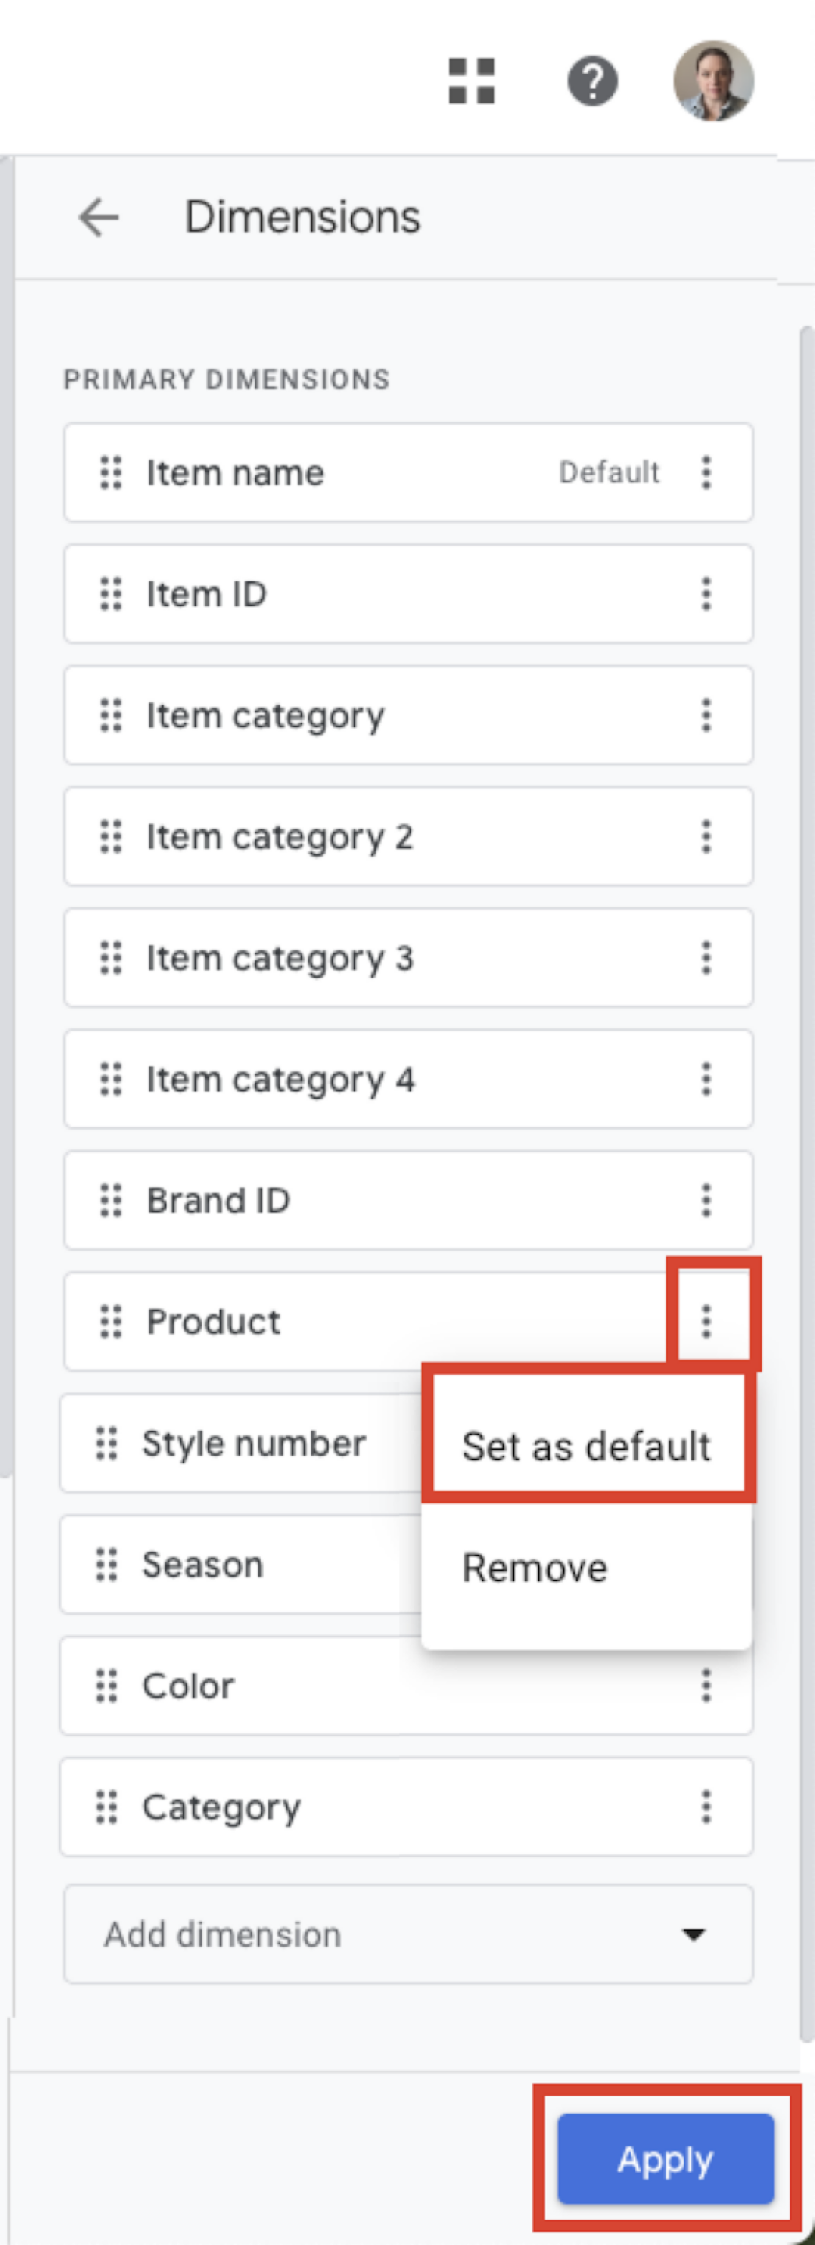Grab the Item category 3 drag handle

click(x=111, y=958)
